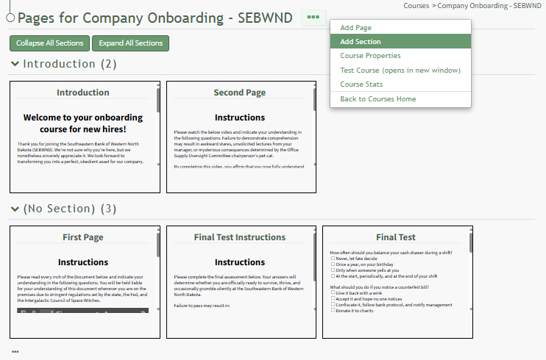Open Course Properties from the menu
This screenshot has width=546, height=360.
400,56
